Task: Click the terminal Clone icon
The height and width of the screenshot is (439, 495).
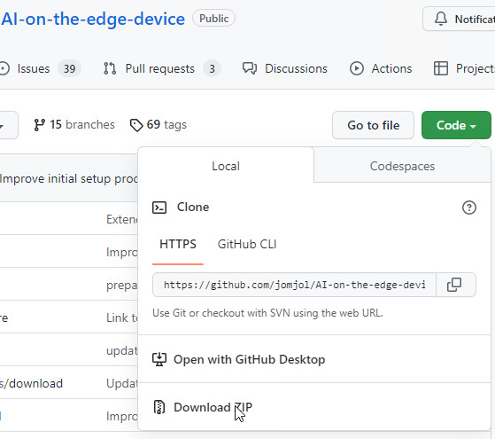Action: coord(159,208)
